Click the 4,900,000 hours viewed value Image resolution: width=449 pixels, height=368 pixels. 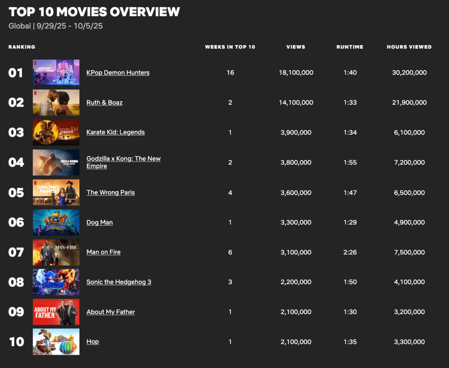pyautogui.click(x=409, y=222)
